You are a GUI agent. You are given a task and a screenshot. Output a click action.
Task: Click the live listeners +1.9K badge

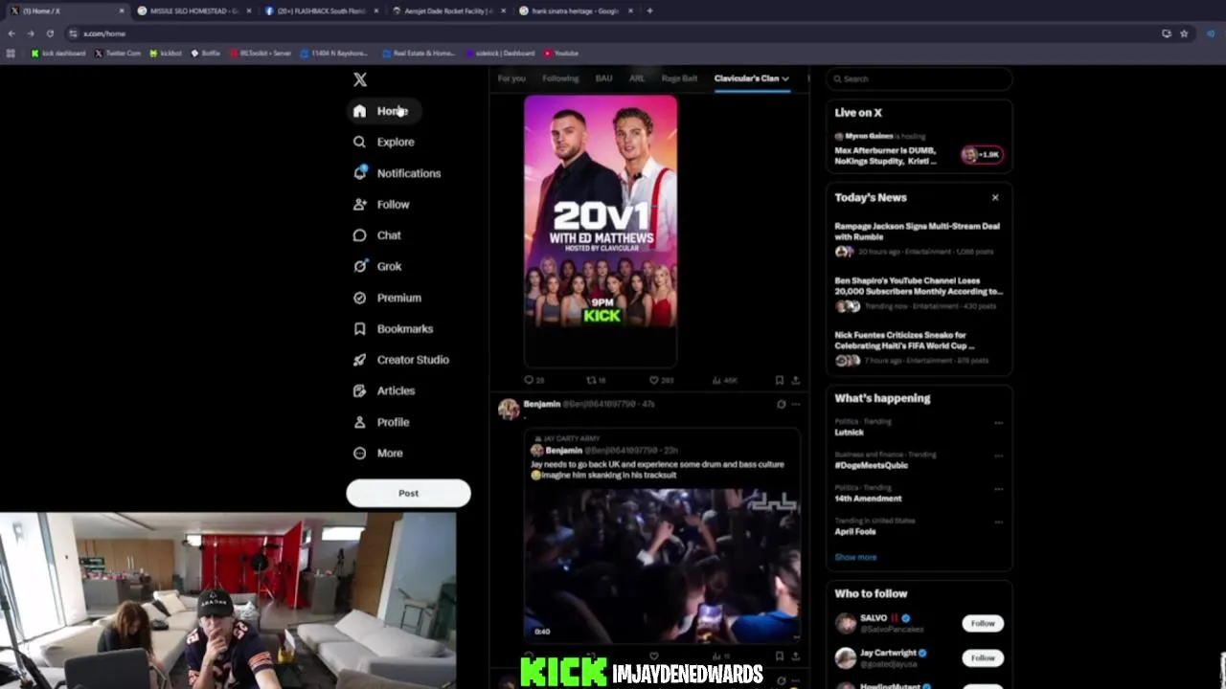click(982, 154)
